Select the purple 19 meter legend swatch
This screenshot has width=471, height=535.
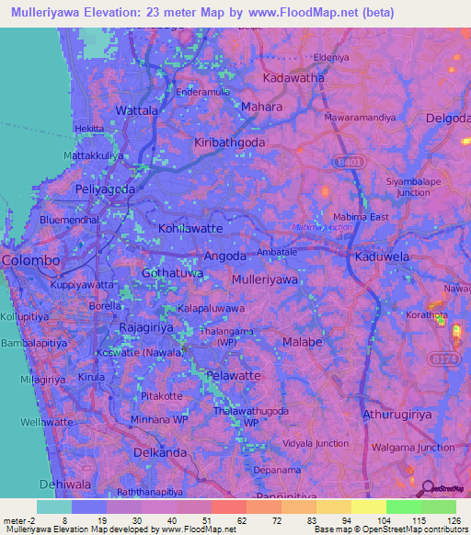click(x=124, y=507)
